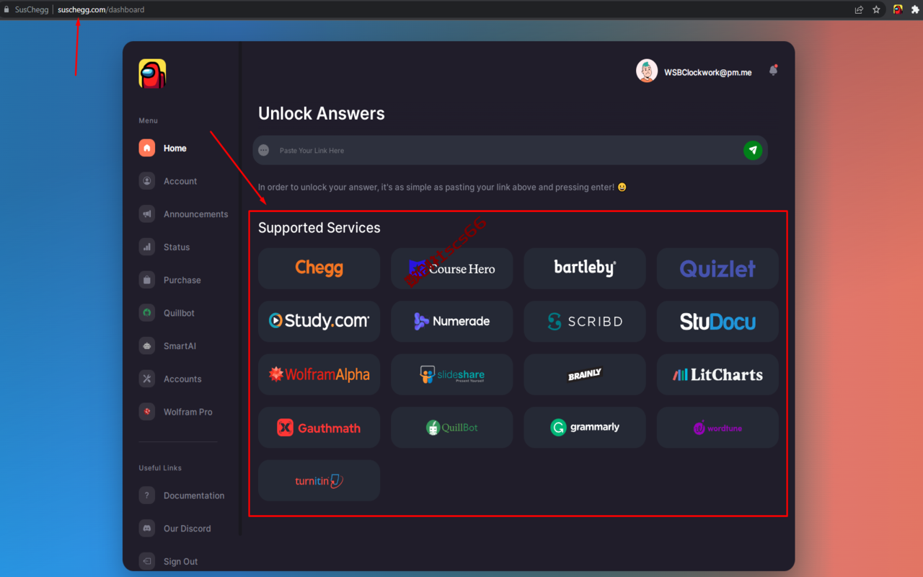This screenshot has height=577, width=923.
Task: Click the user avatar picture
Action: click(647, 71)
